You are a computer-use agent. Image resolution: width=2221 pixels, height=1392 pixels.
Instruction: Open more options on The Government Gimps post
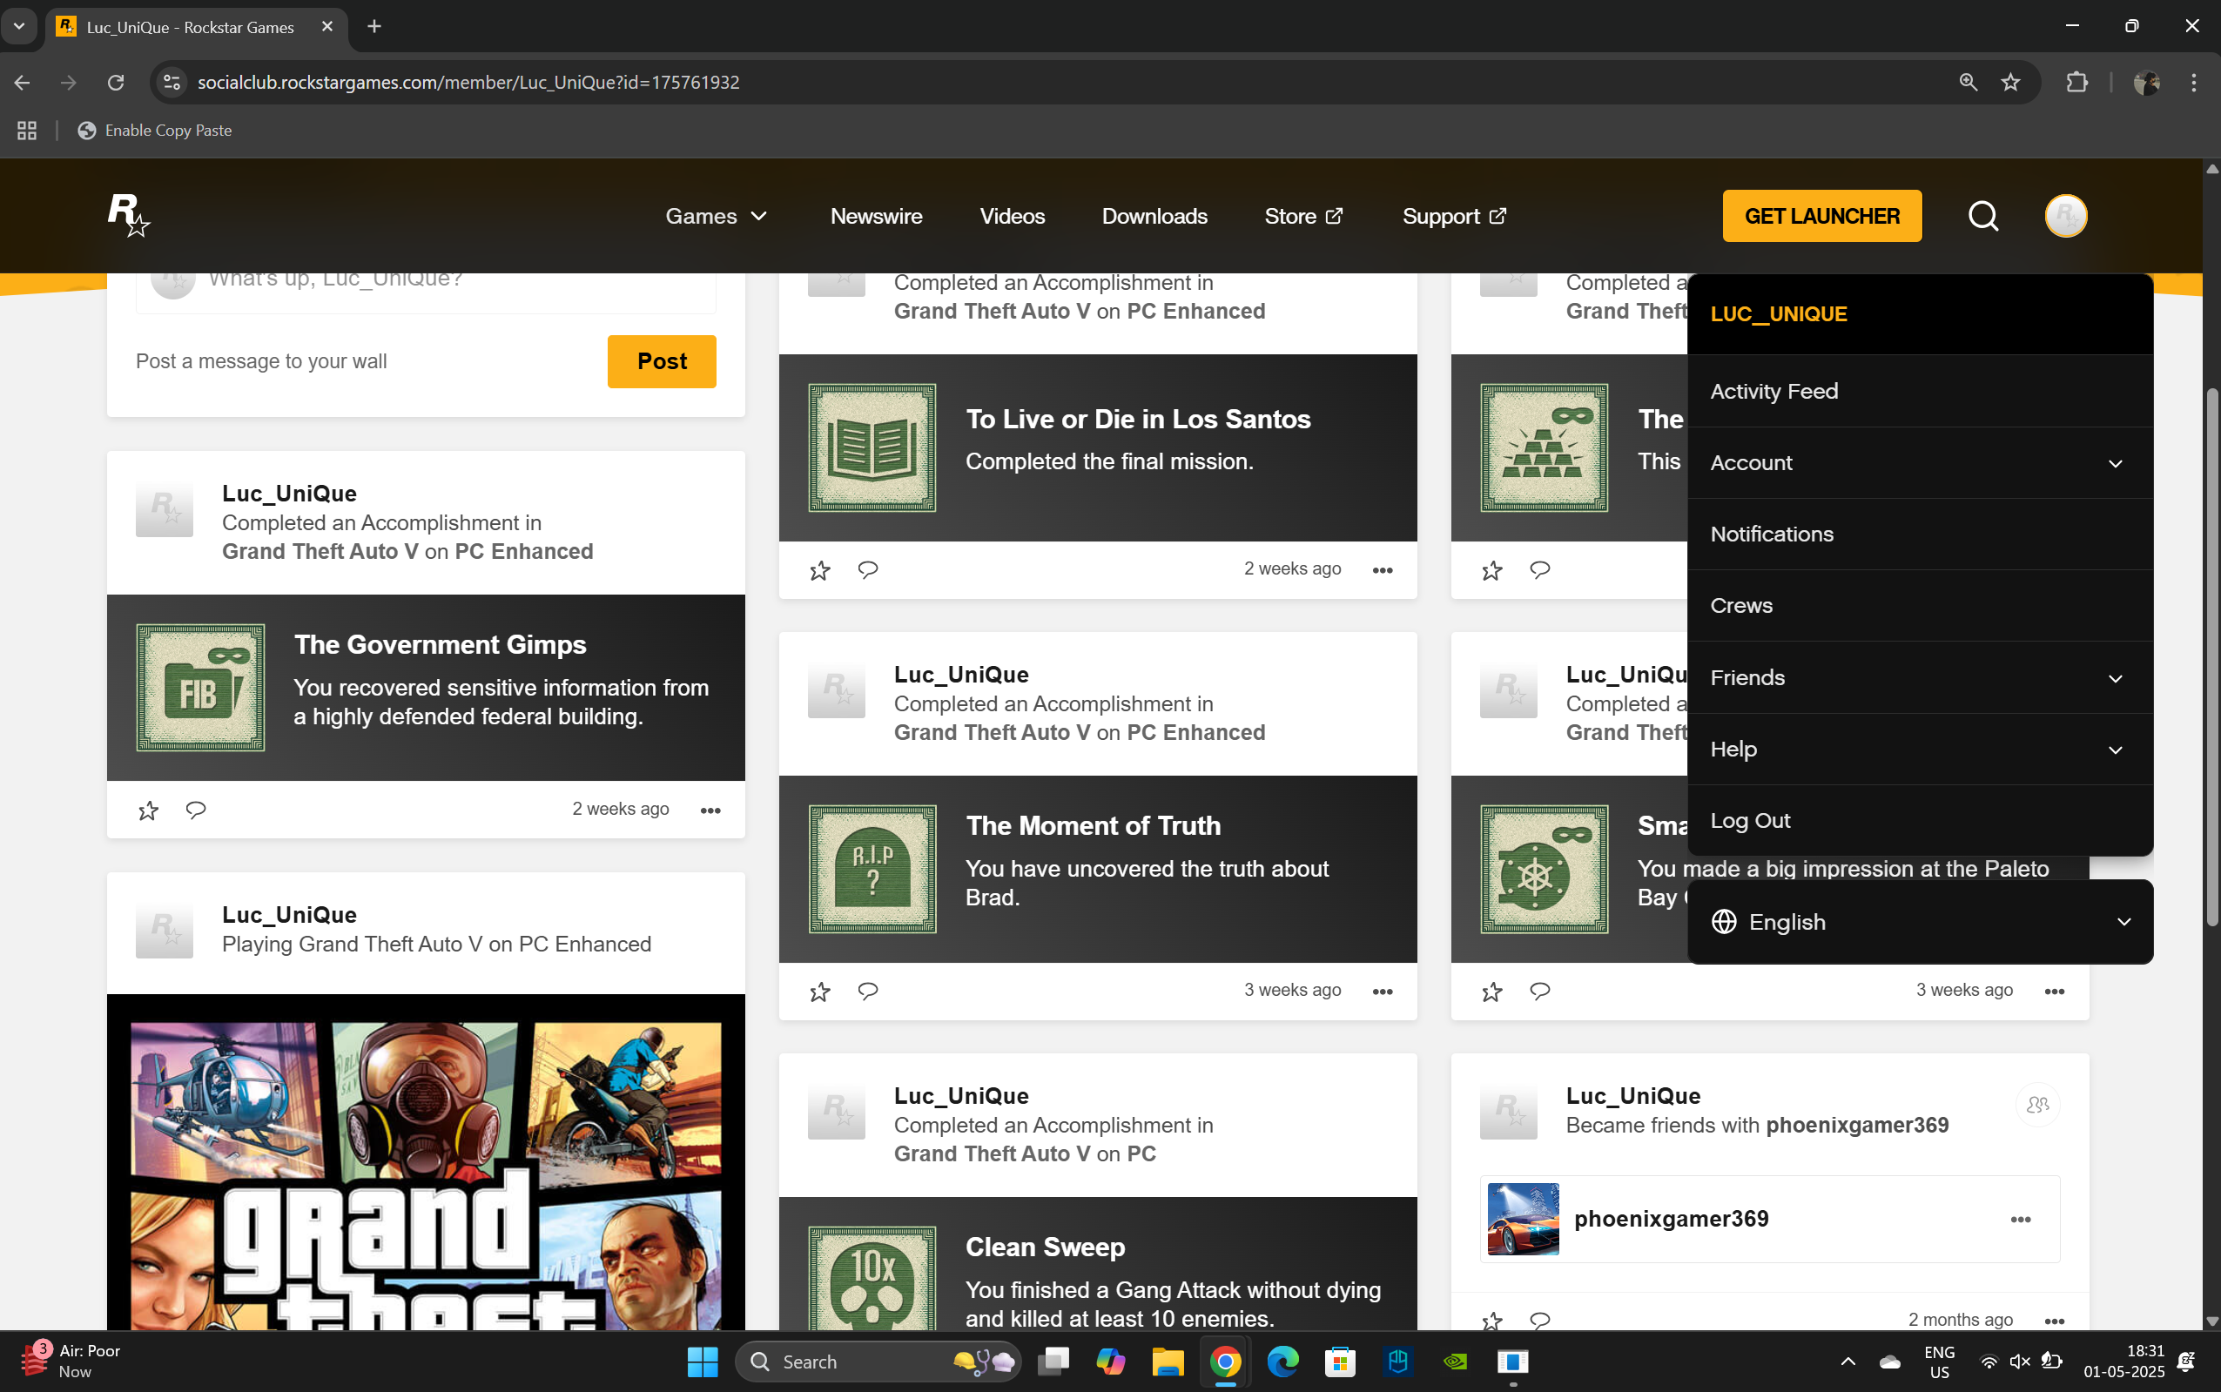coord(710,810)
